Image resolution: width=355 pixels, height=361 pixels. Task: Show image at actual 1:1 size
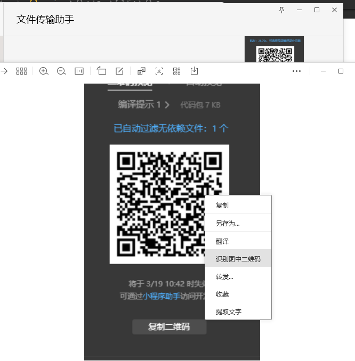pos(79,71)
